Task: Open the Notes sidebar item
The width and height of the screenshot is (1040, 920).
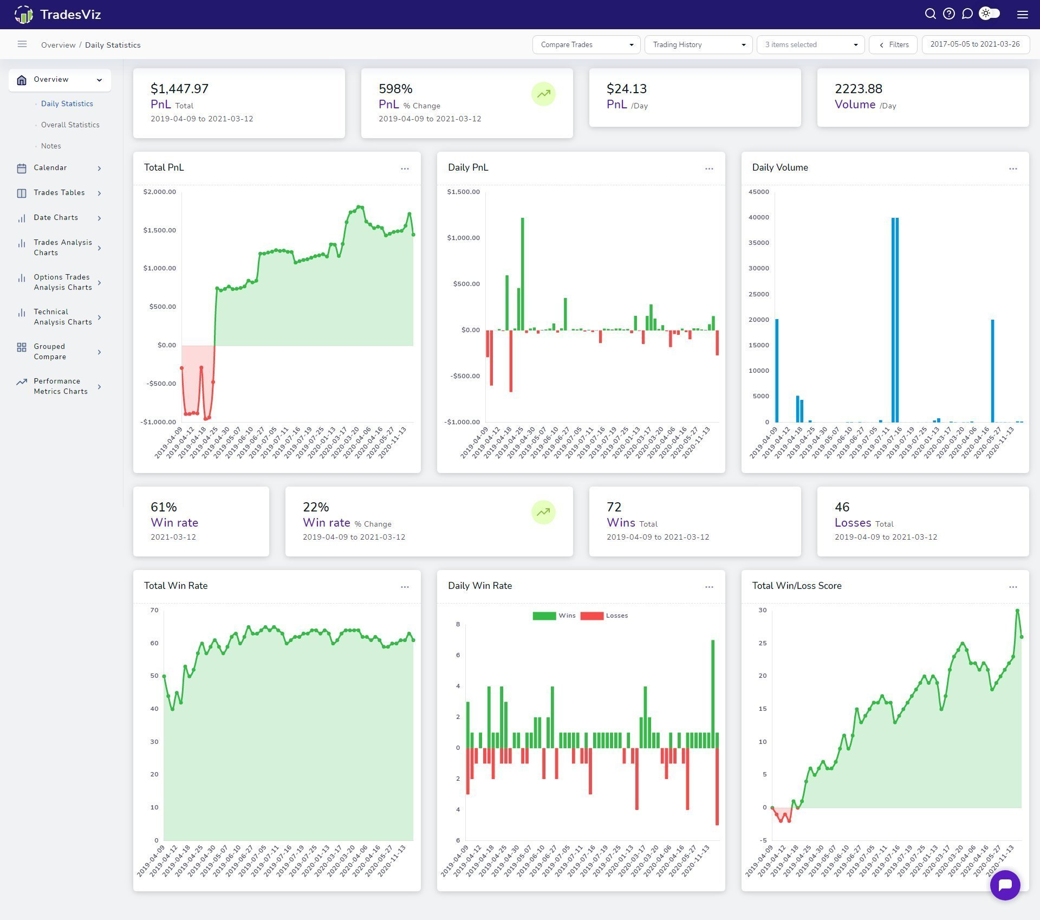Action: (x=51, y=146)
